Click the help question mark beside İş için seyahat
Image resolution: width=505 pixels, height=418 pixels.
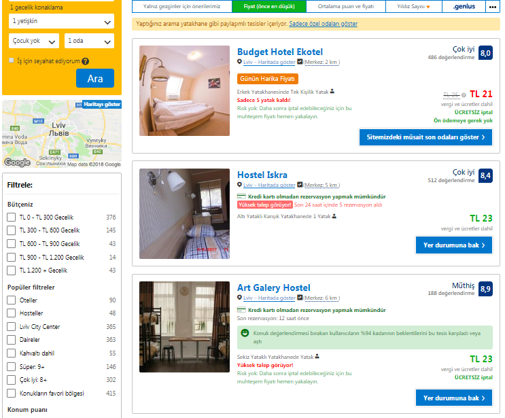[86, 61]
